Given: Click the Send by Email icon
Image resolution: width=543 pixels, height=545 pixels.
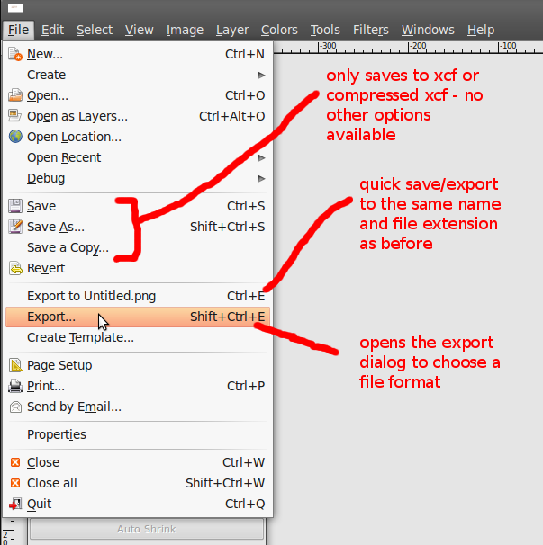Looking at the screenshot, I should [15, 407].
